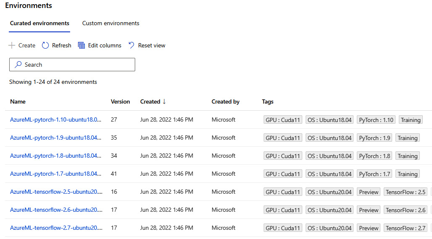Click OS : Ubuntu18.04 tag in pytorch-1.8 row
This screenshot has width=432, height=239.
coord(330,156)
